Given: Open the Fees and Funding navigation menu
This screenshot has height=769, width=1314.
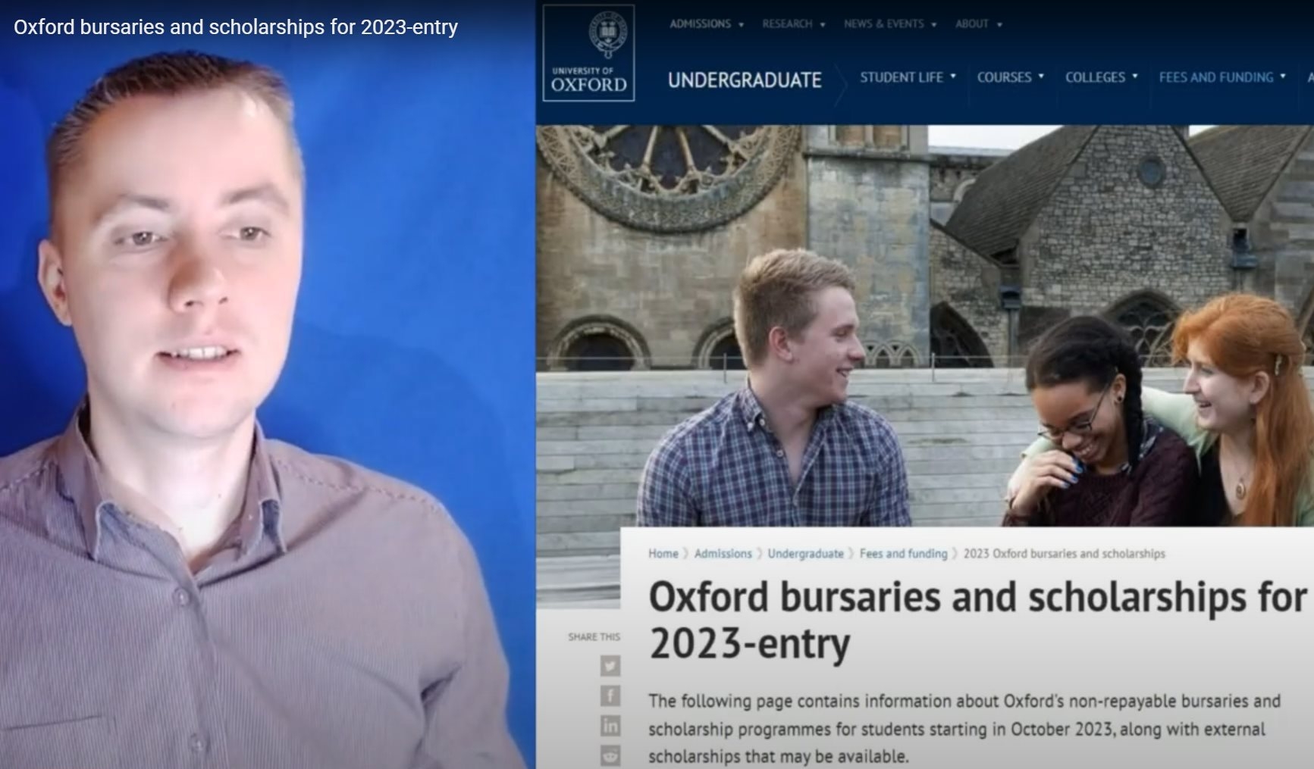Looking at the screenshot, I should tap(1221, 77).
